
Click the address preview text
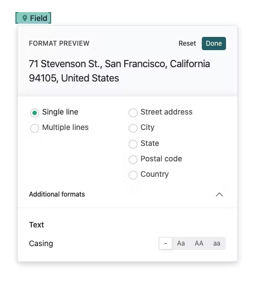pyautogui.click(x=119, y=71)
